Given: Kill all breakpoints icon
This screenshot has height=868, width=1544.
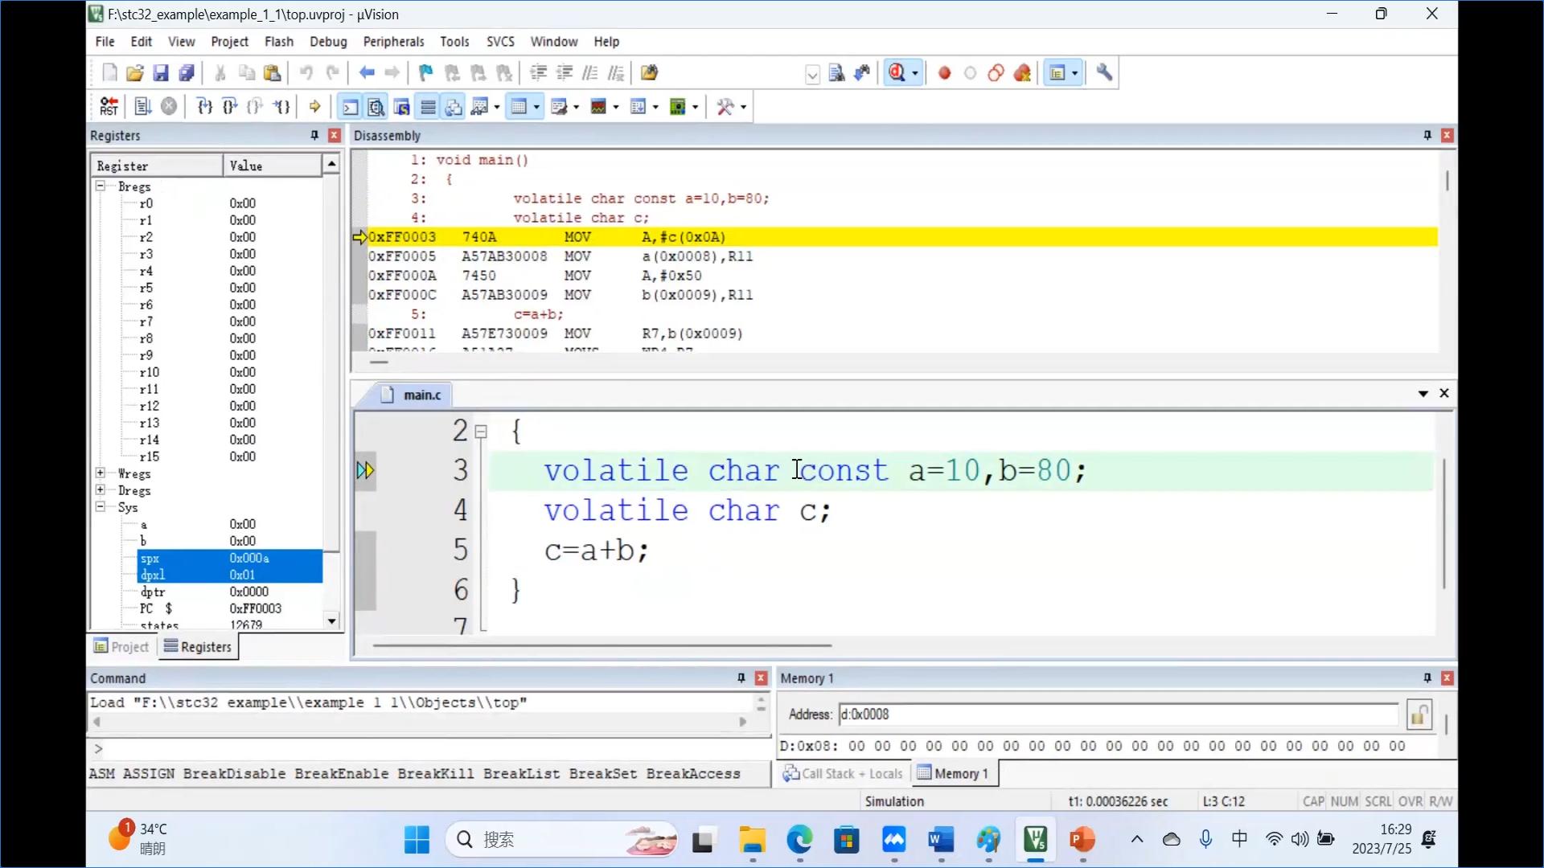Looking at the screenshot, I should click(x=1022, y=73).
